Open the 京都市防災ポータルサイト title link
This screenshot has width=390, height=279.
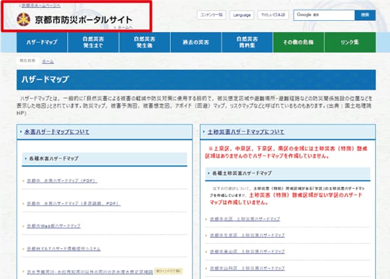83,20
